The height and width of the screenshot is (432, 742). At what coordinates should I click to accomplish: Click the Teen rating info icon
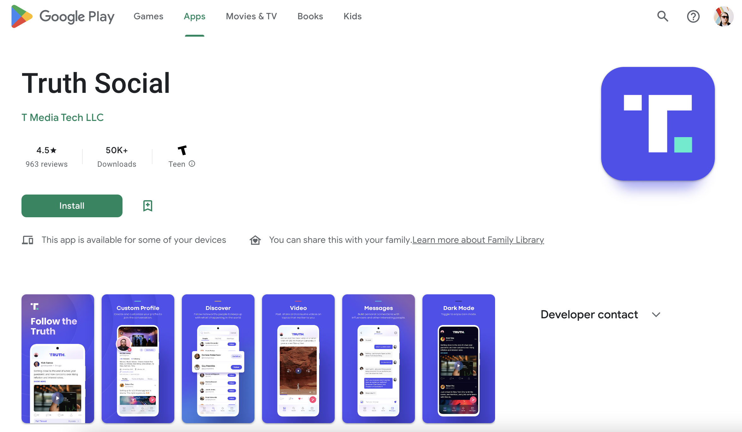tap(192, 164)
